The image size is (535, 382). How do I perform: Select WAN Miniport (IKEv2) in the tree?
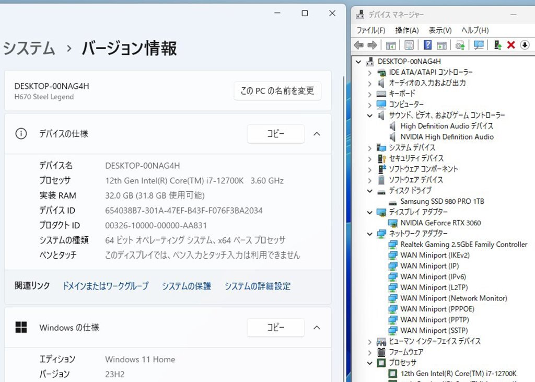pyautogui.click(x=435, y=255)
